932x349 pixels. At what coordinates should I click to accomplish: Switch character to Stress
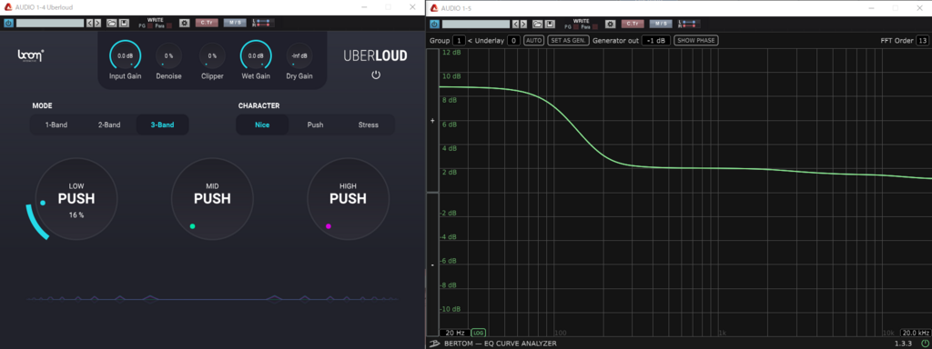click(x=368, y=125)
